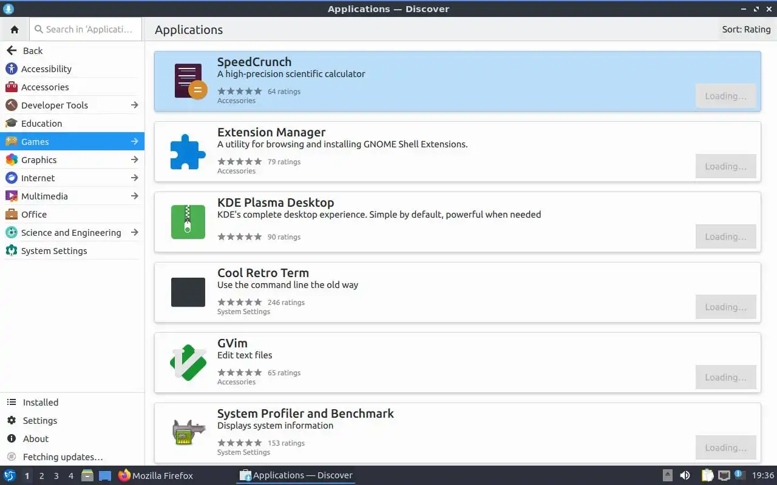Expand Multimedia subcategory arrow
The image size is (777, 485).
[x=135, y=196]
